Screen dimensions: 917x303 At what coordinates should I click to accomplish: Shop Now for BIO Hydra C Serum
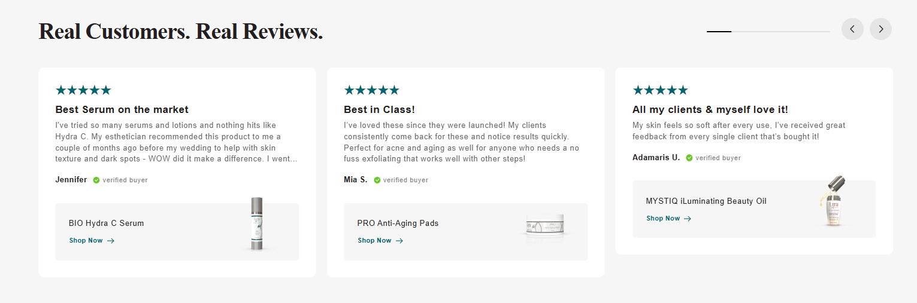[92, 241]
